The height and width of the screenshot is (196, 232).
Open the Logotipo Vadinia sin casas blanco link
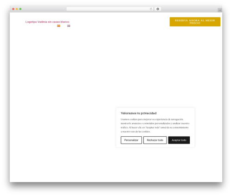click(47, 22)
